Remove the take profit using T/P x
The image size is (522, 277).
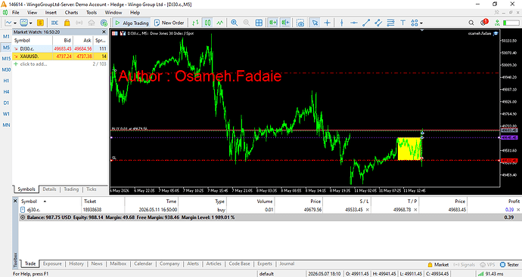coord(415,210)
